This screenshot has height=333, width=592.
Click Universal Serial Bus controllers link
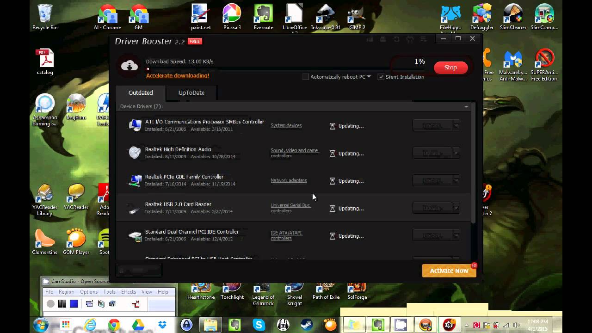point(290,208)
